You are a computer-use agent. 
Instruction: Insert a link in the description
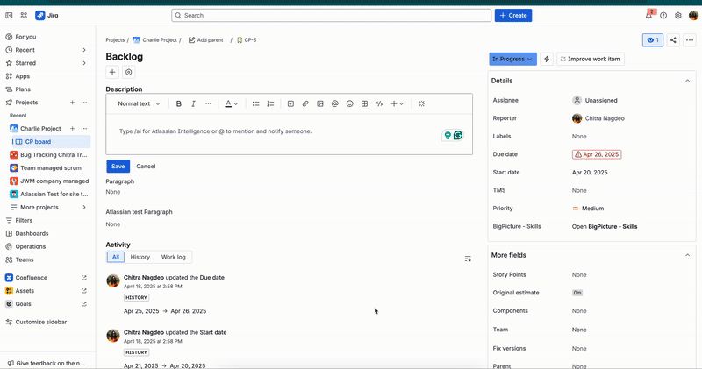click(x=305, y=103)
